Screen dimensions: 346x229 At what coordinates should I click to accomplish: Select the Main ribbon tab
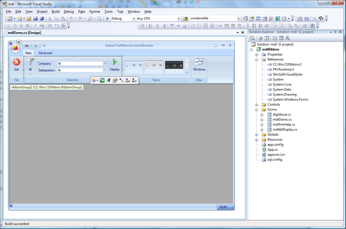coord(29,53)
